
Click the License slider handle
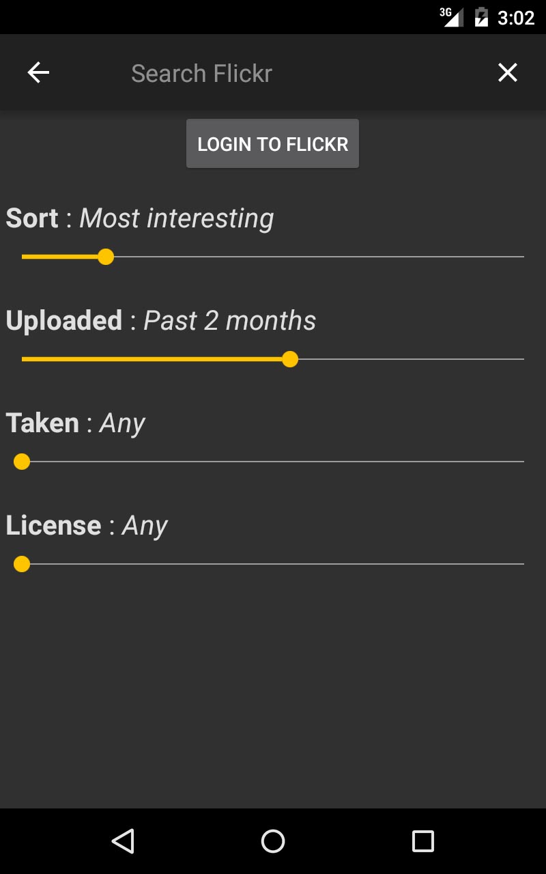click(22, 564)
